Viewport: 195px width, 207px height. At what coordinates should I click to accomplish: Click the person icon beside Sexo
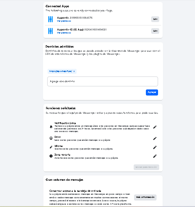pyautogui.click(x=51, y=138)
